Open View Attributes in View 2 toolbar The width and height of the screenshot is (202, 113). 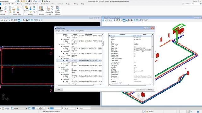[104, 20]
